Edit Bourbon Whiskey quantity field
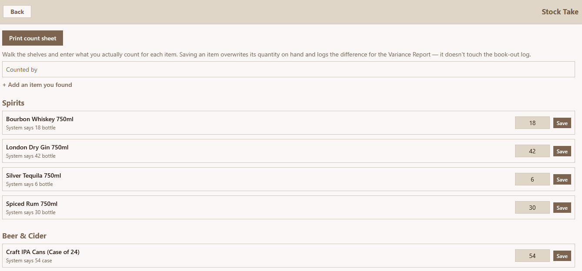This screenshot has width=582, height=271. [x=532, y=123]
